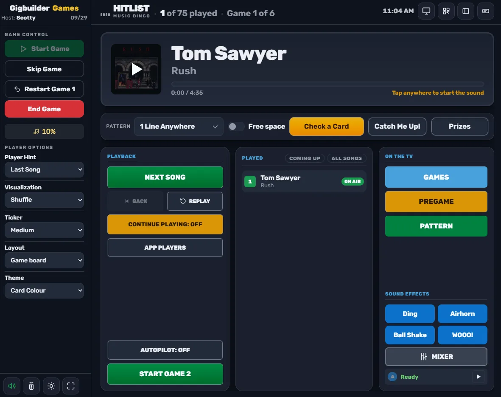Replay the current song

tap(195, 201)
